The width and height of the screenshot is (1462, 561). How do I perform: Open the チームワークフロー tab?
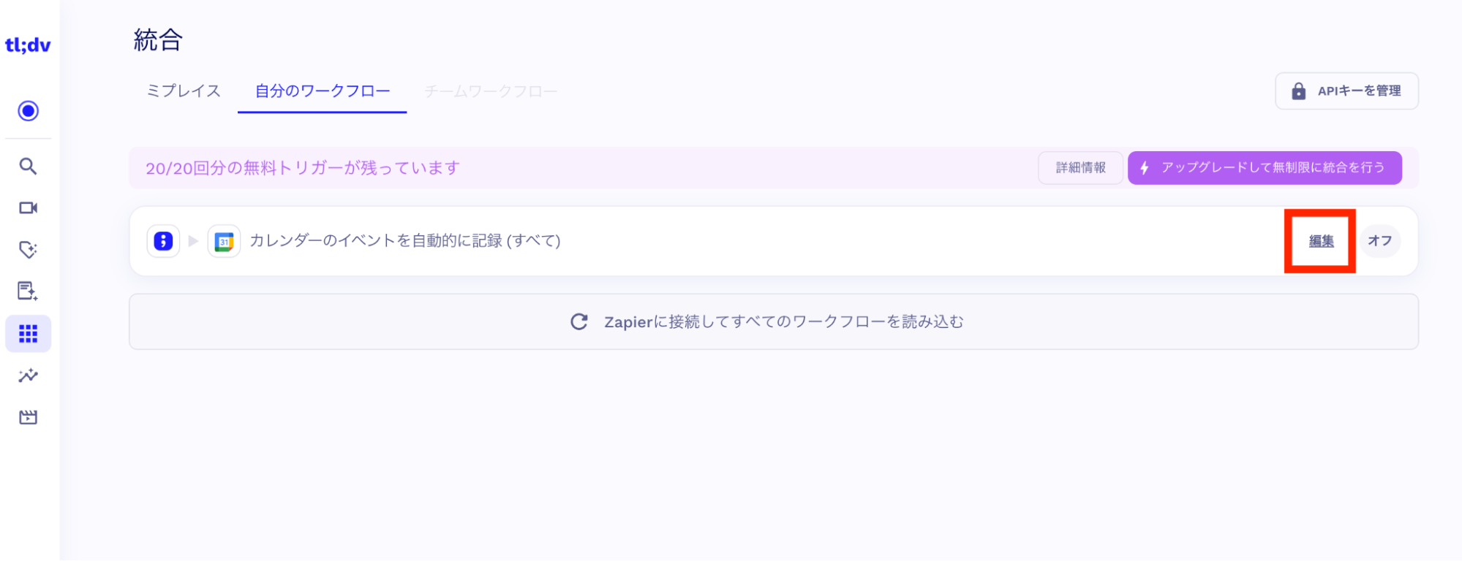[491, 91]
